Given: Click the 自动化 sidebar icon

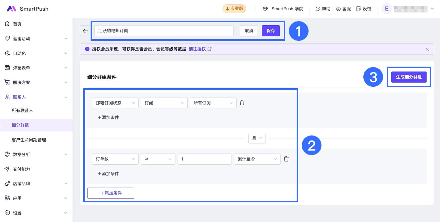Looking at the screenshot, I should tap(7, 53).
